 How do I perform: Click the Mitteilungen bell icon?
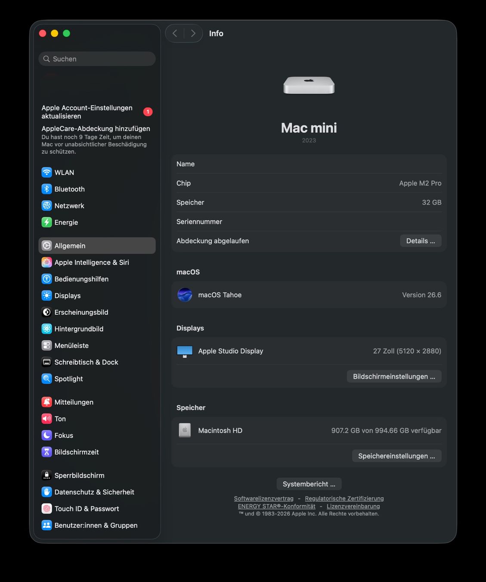point(46,402)
